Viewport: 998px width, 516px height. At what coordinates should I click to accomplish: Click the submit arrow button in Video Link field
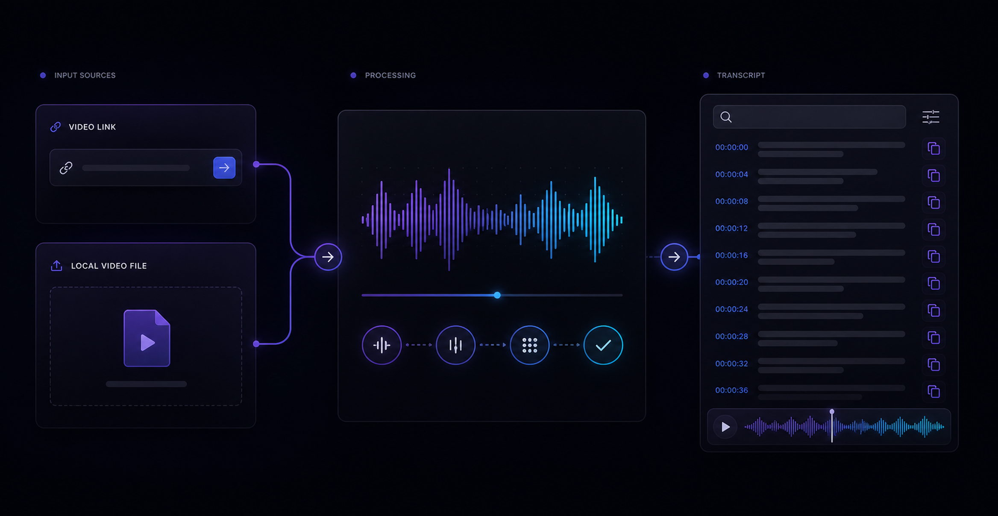pyautogui.click(x=224, y=168)
